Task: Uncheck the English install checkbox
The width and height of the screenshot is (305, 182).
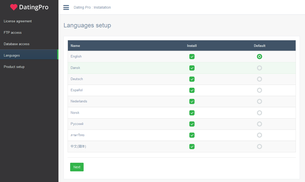Action: (192, 57)
